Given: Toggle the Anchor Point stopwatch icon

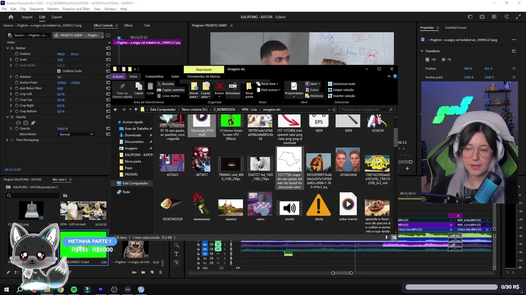Looking at the screenshot, I should coord(17,82).
